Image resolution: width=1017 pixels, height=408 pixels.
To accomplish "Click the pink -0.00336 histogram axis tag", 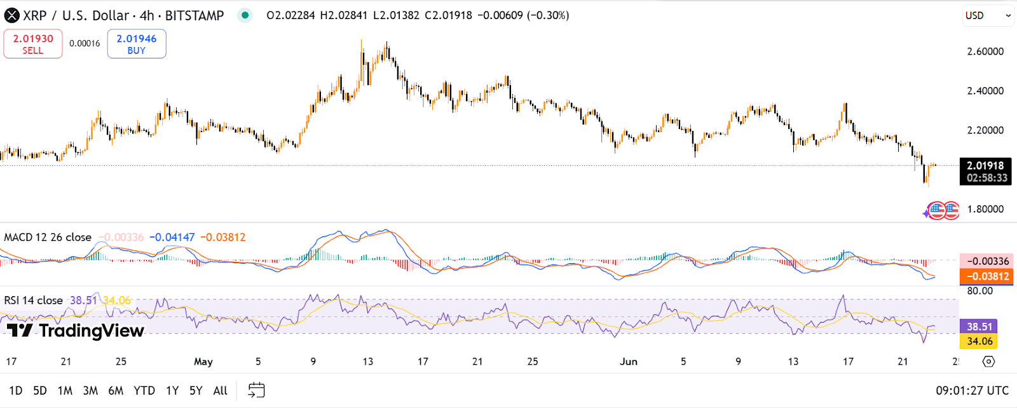I will (x=986, y=261).
